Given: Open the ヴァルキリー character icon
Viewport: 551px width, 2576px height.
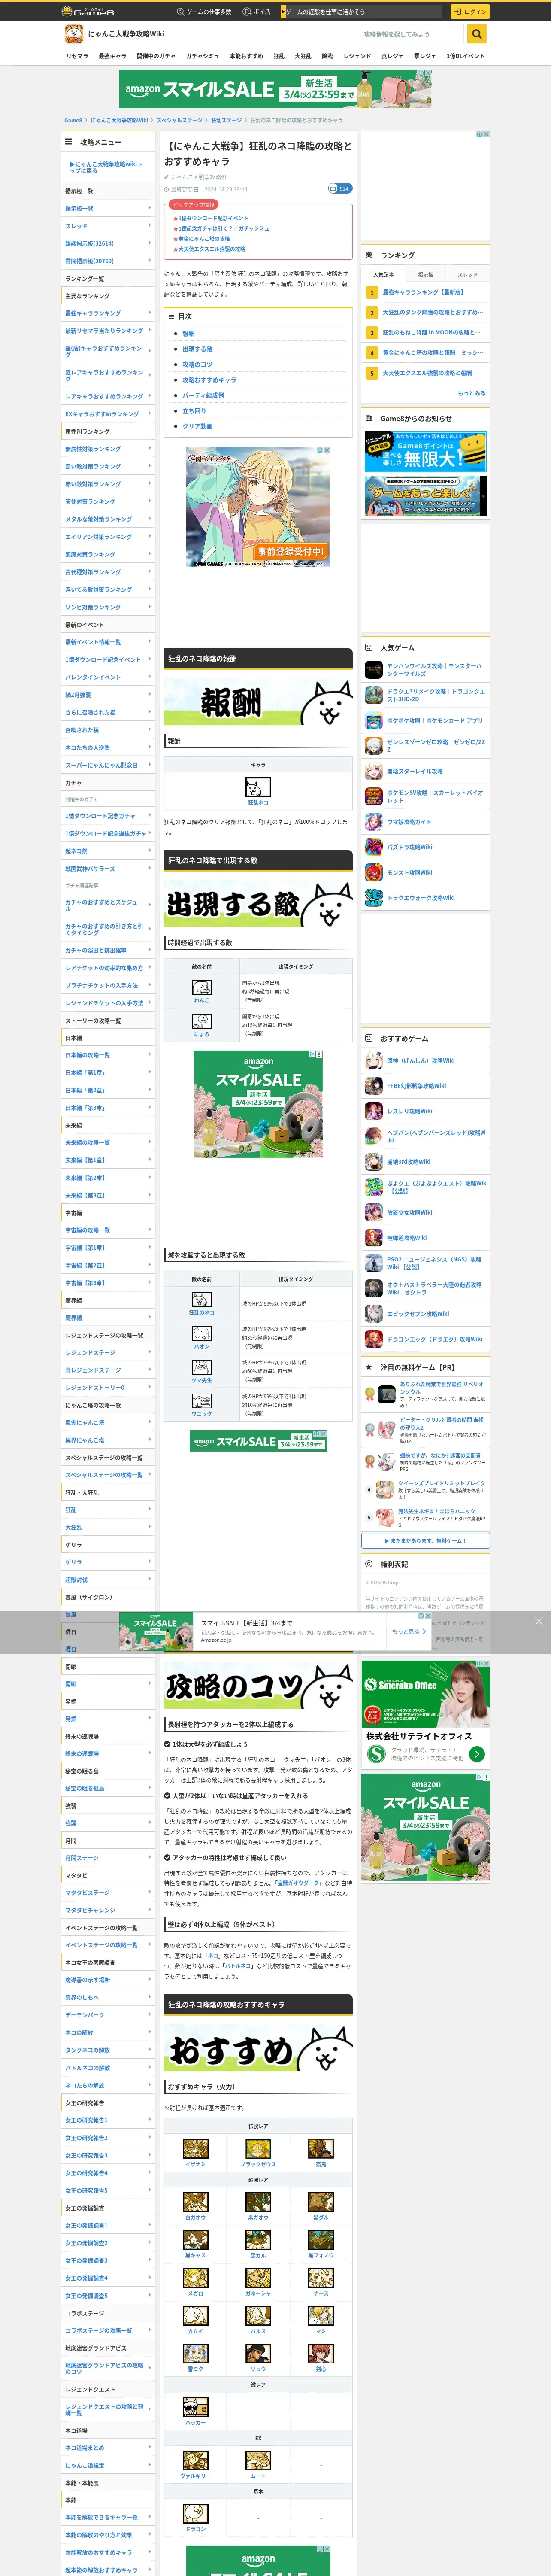Looking at the screenshot, I should point(196,2460).
